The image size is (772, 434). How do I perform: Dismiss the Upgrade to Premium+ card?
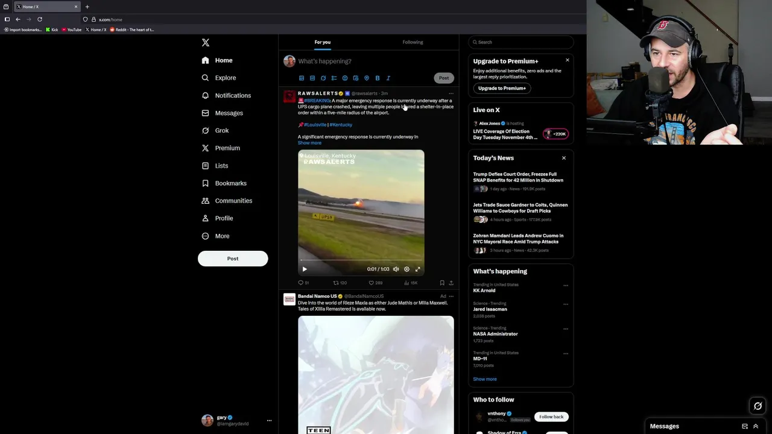(567, 60)
